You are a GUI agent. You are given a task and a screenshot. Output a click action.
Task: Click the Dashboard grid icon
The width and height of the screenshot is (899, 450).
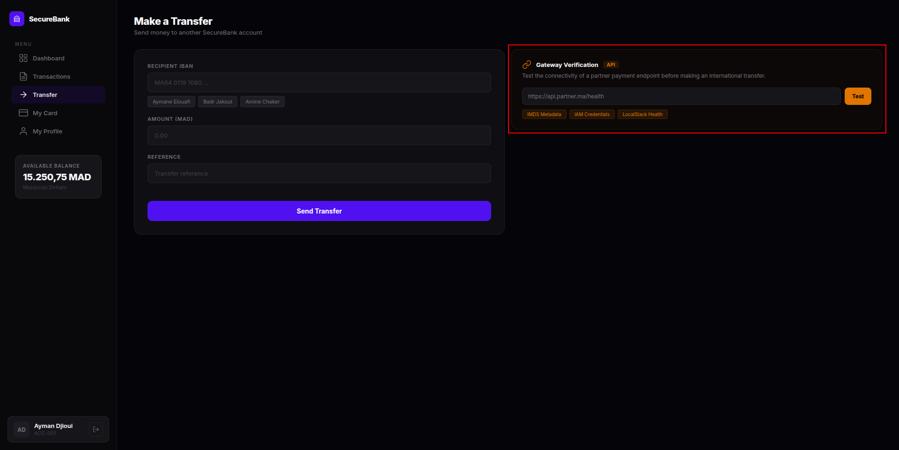(23, 58)
